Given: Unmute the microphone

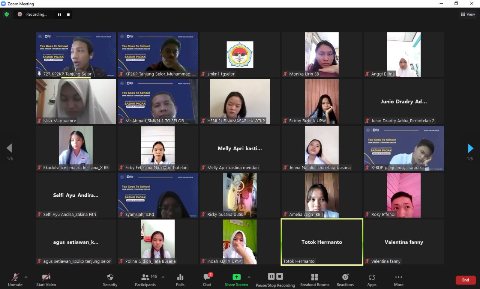Looking at the screenshot, I should tap(15, 280).
